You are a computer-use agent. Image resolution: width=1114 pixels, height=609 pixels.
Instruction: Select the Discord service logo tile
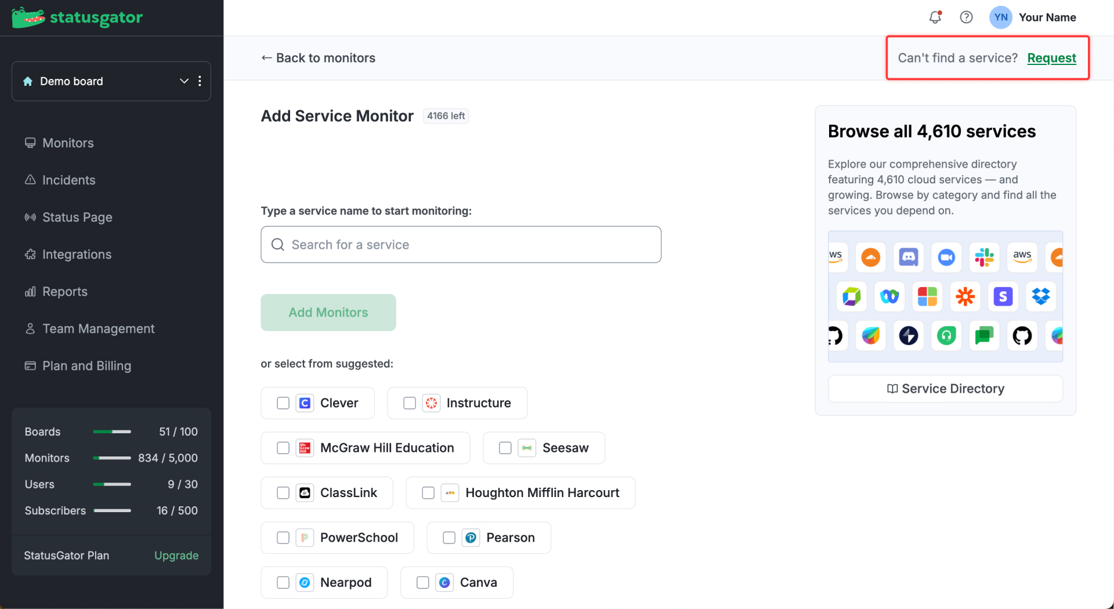tap(908, 257)
